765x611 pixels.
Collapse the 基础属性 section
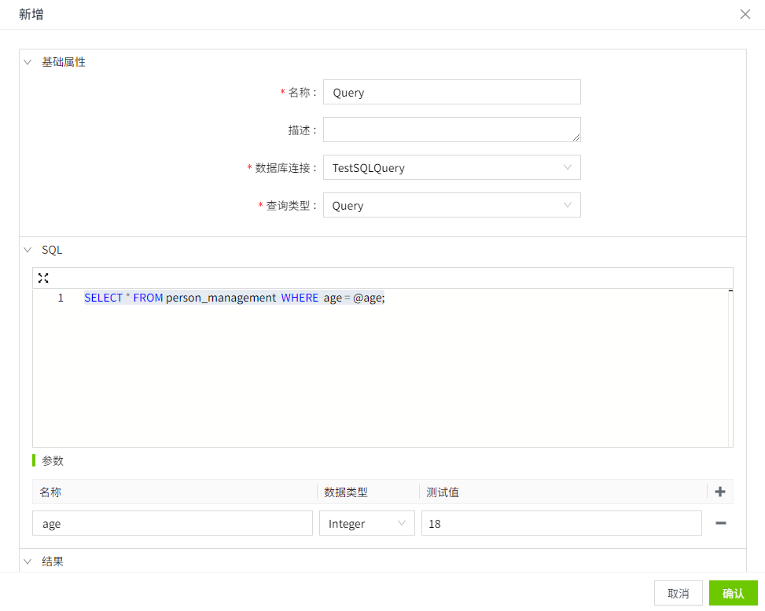pyautogui.click(x=28, y=62)
